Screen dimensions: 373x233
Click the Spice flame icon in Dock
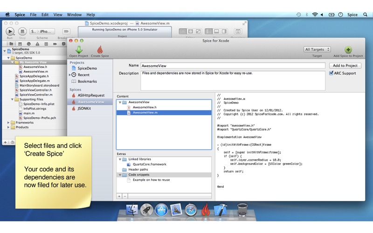[206, 210]
